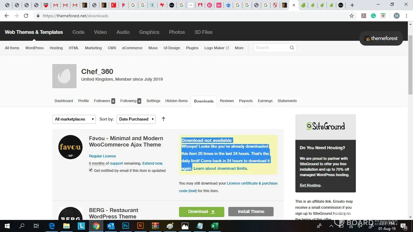The height and width of the screenshot is (232, 413).
Task: Expand the All marketplaces dropdown
Action: pos(74,119)
